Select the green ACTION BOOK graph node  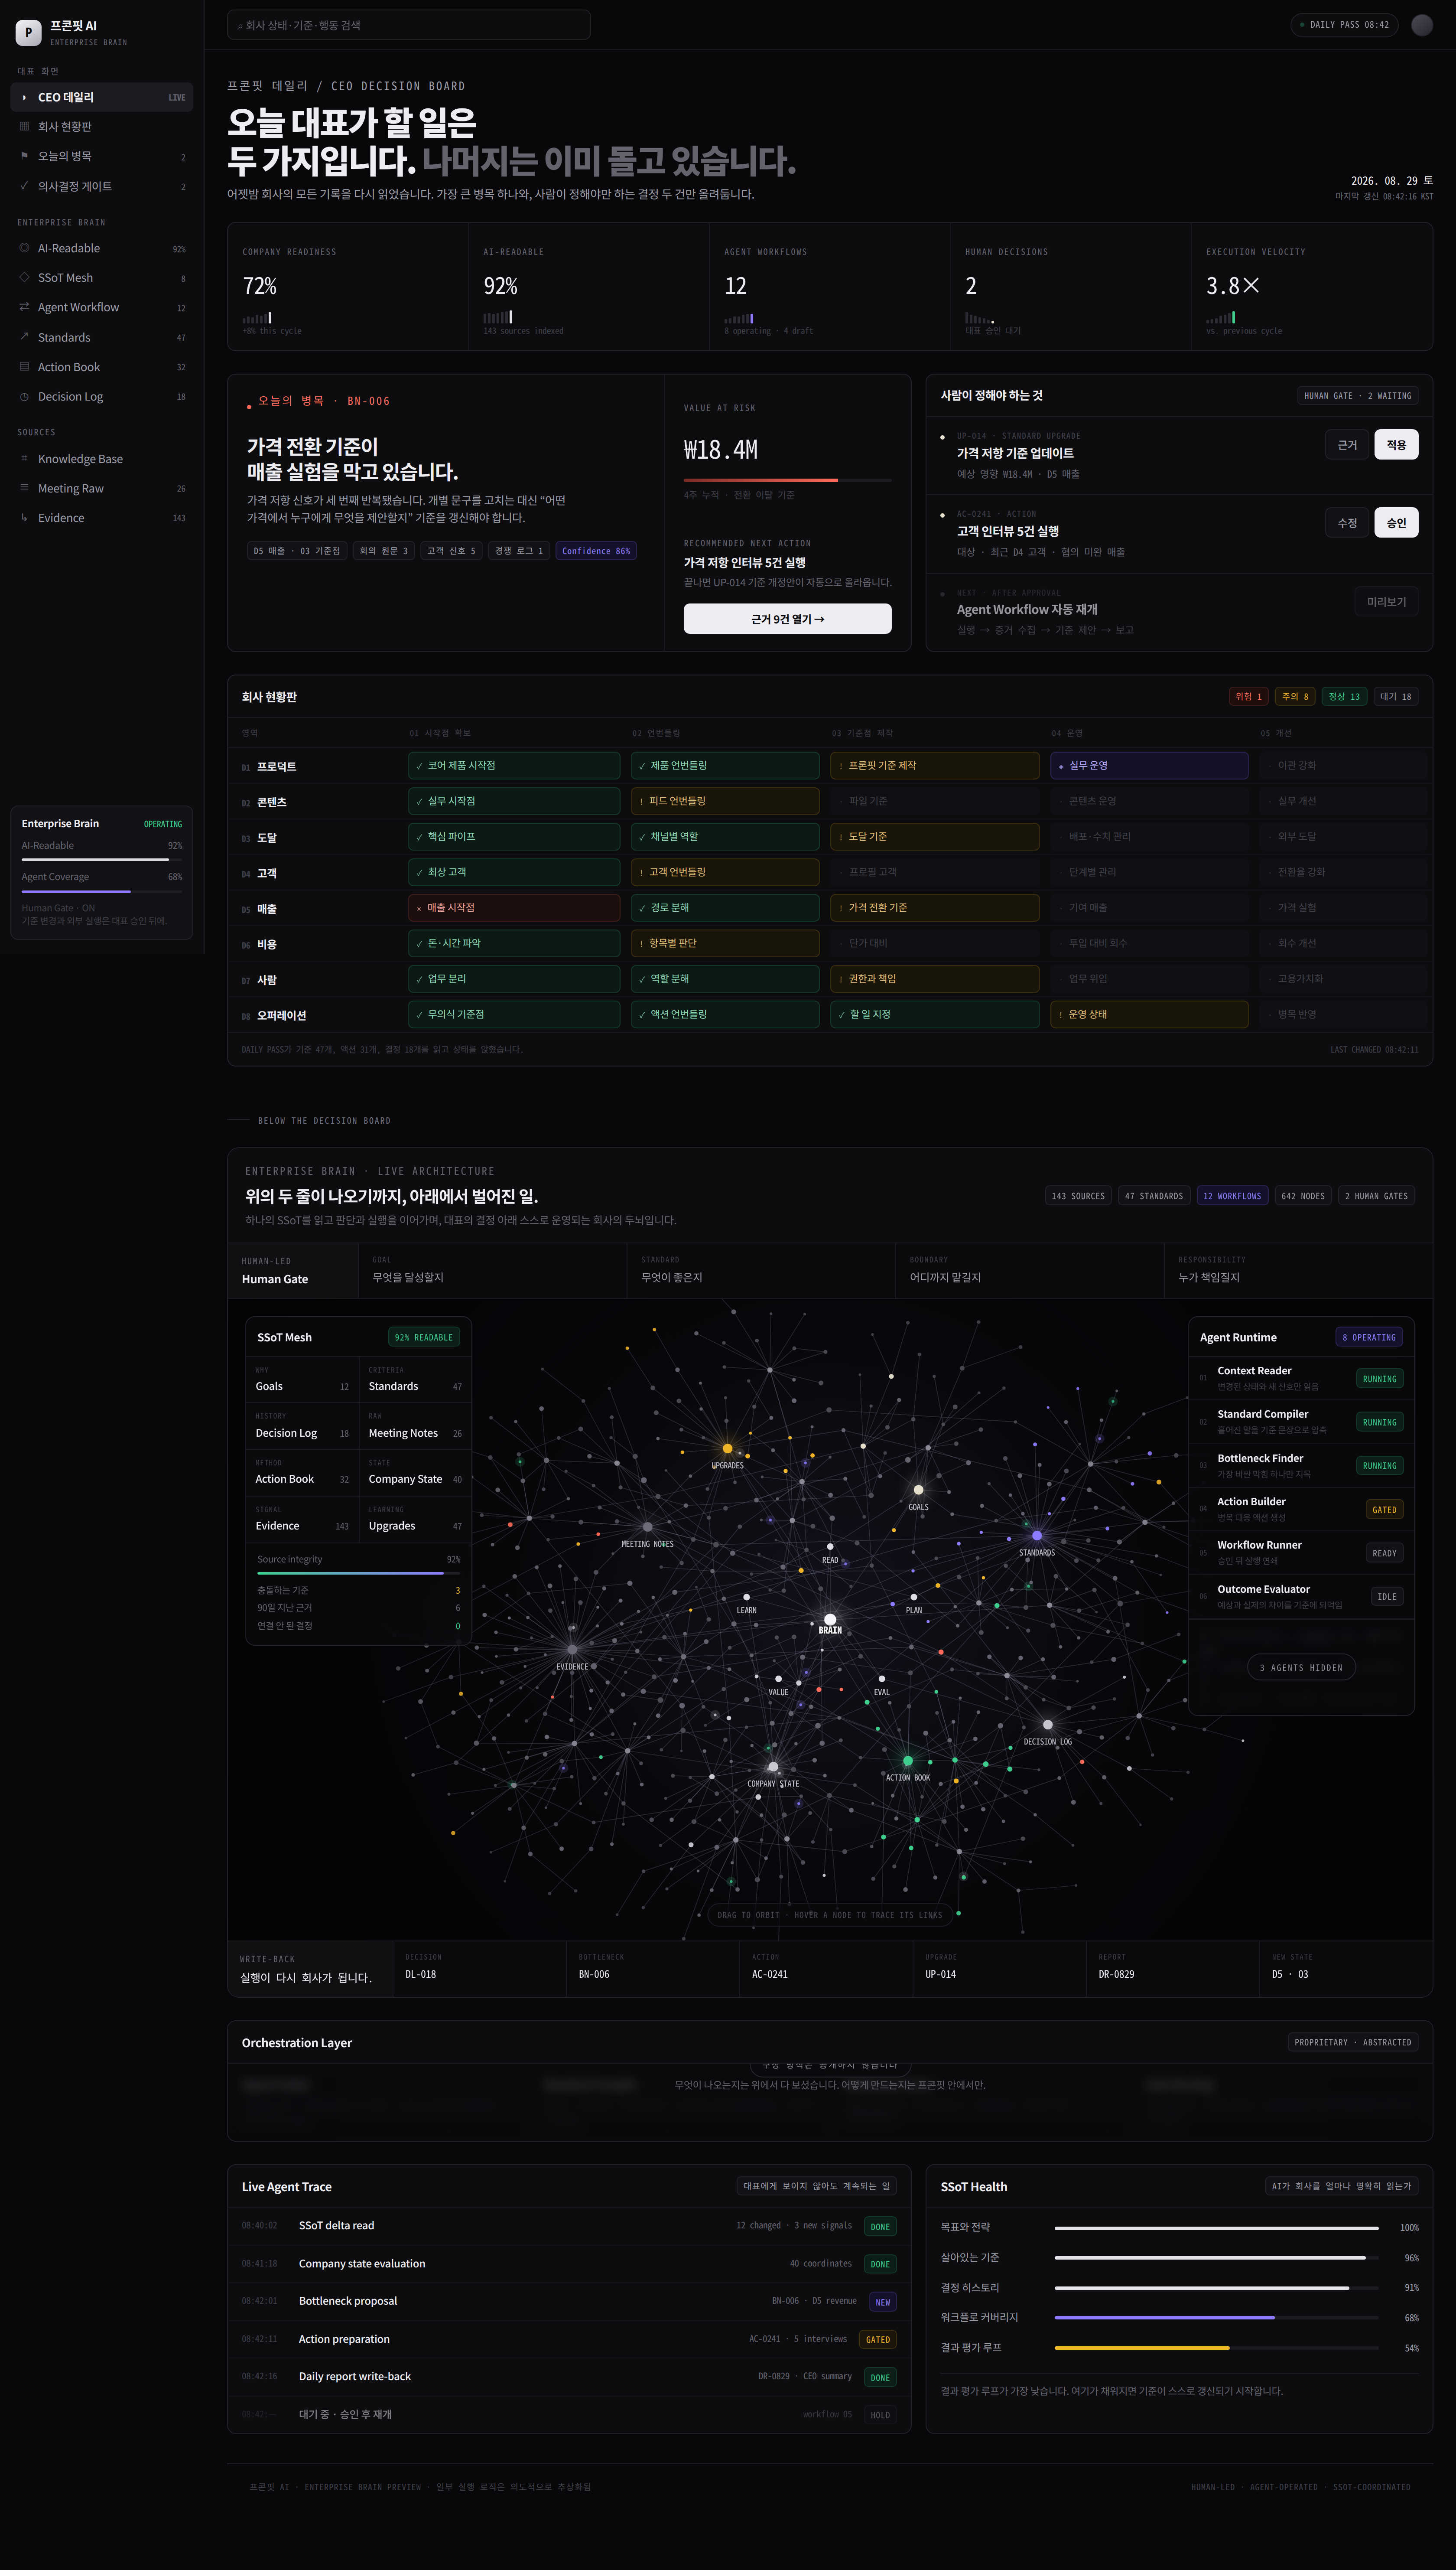[908, 1761]
